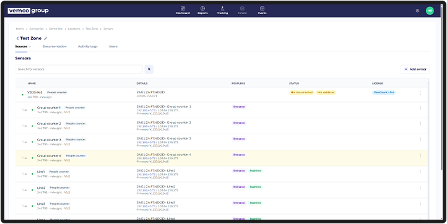Click Entrance tag on Group counter 2 row
The image size is (447, 224).
(x=239, y=123)
